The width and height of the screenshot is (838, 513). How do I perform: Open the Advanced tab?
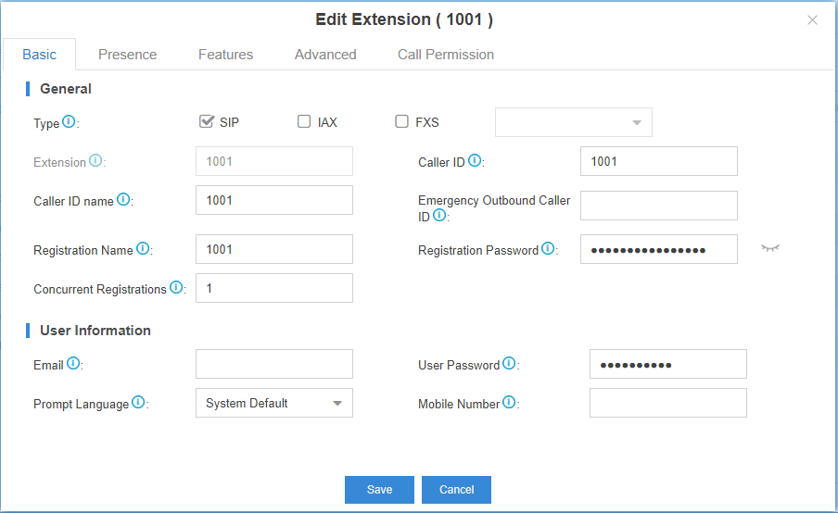click(x=325, y=55)
